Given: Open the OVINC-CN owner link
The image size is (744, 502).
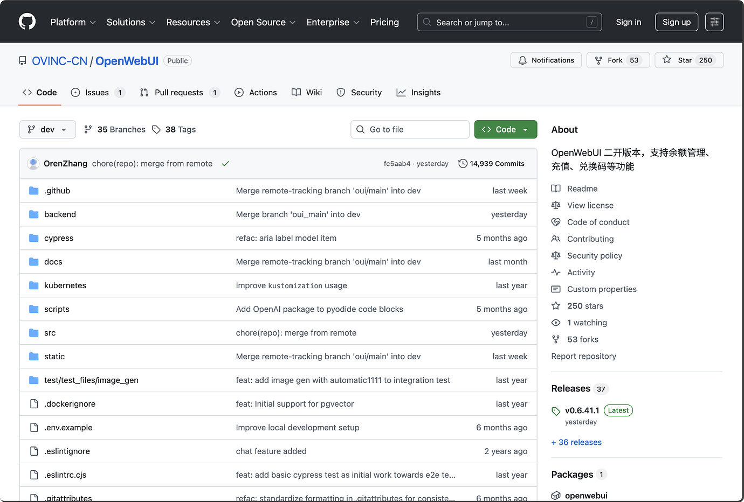Looking at the screenshot, I should tap(60, 61).
